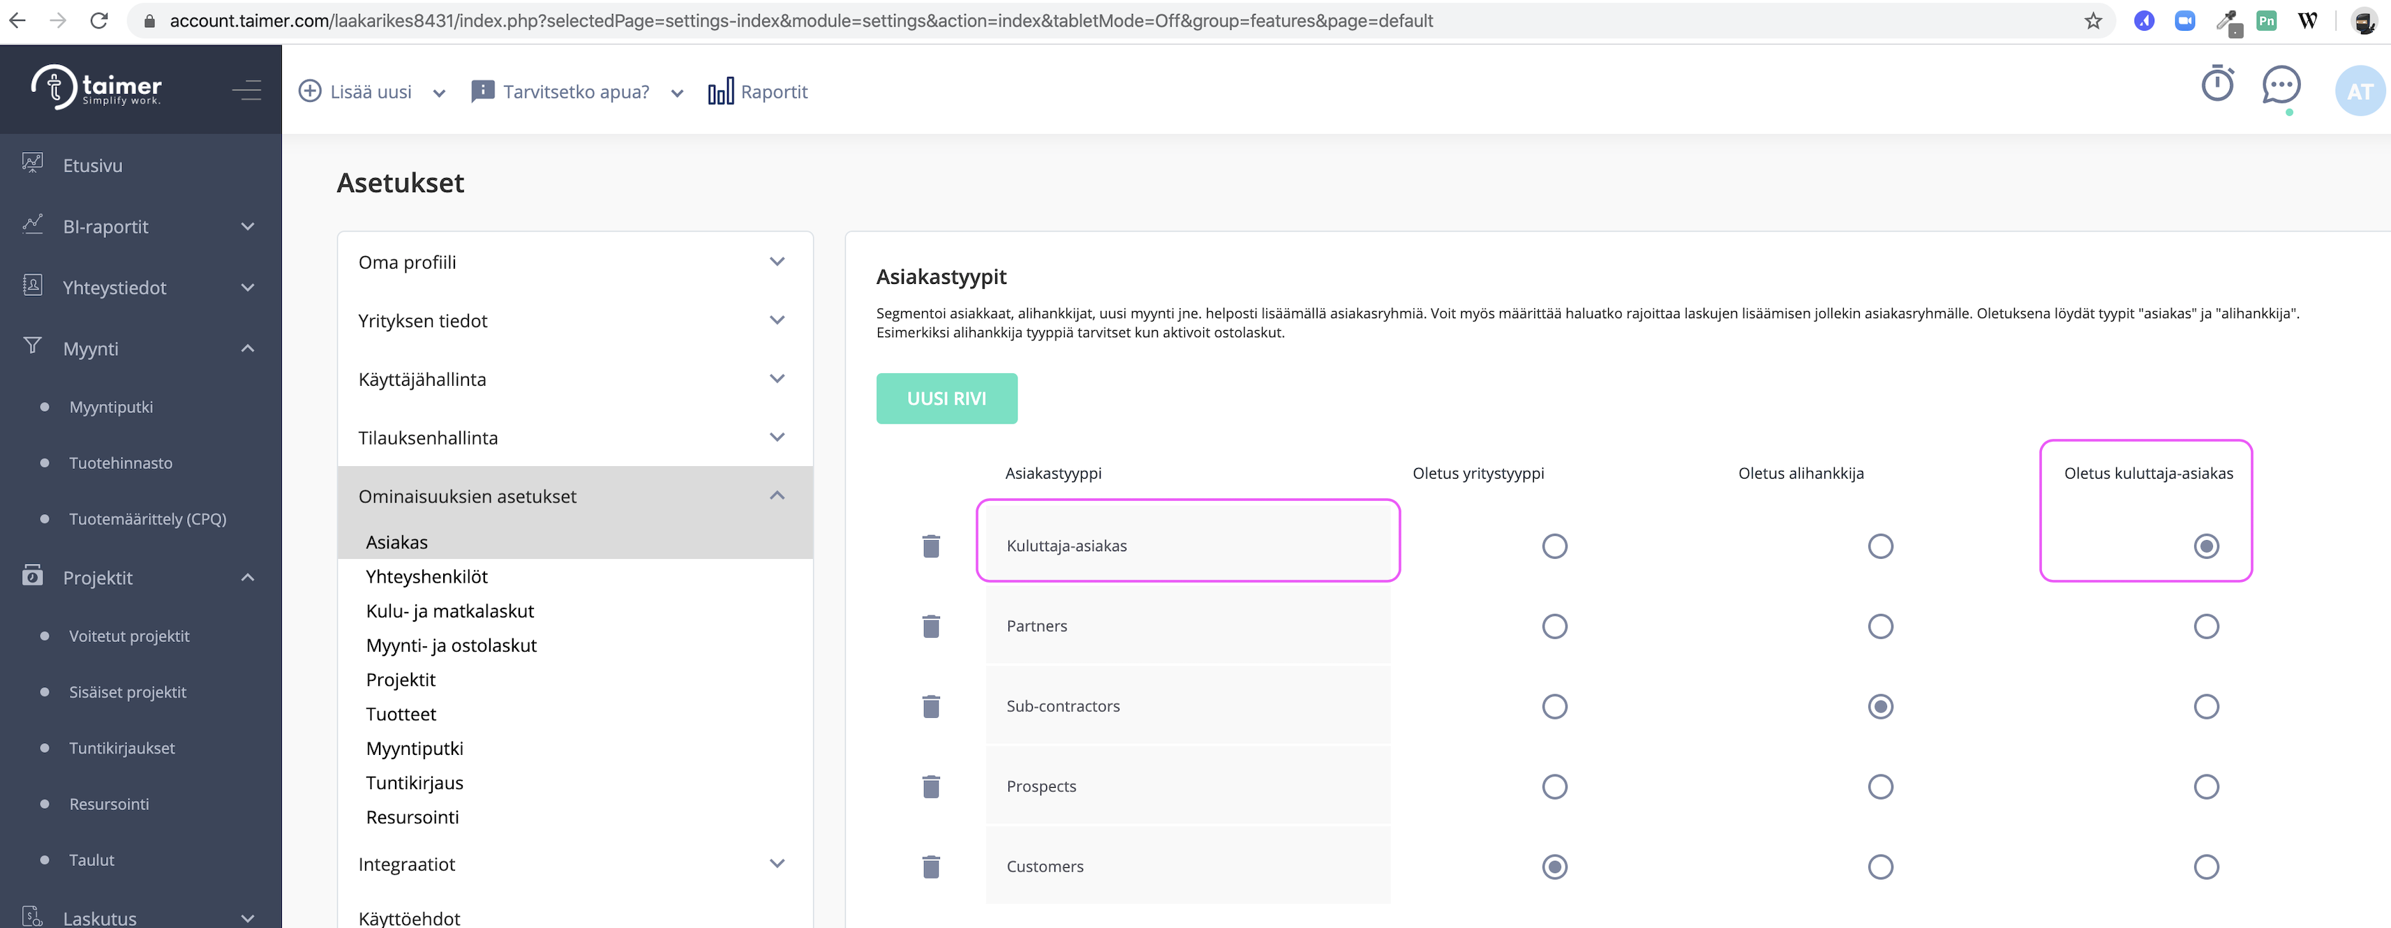The width and height of the screenshot is (2391, 928).
Task: Open Yhteyshenkilöt settings page
Action: [426, 576]
